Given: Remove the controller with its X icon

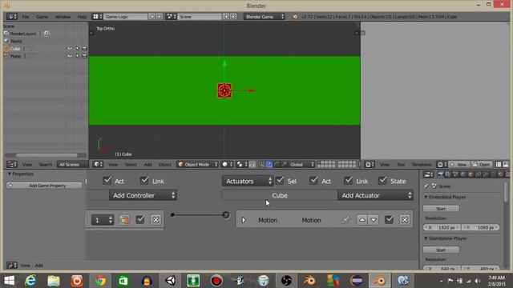Looking at the screenshot, I should [156, 220].
